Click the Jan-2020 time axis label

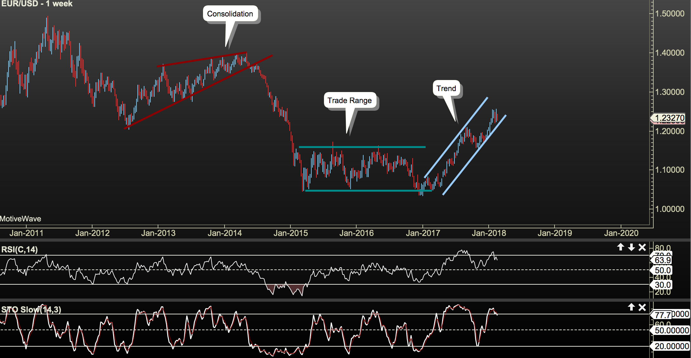click(621, 233)
